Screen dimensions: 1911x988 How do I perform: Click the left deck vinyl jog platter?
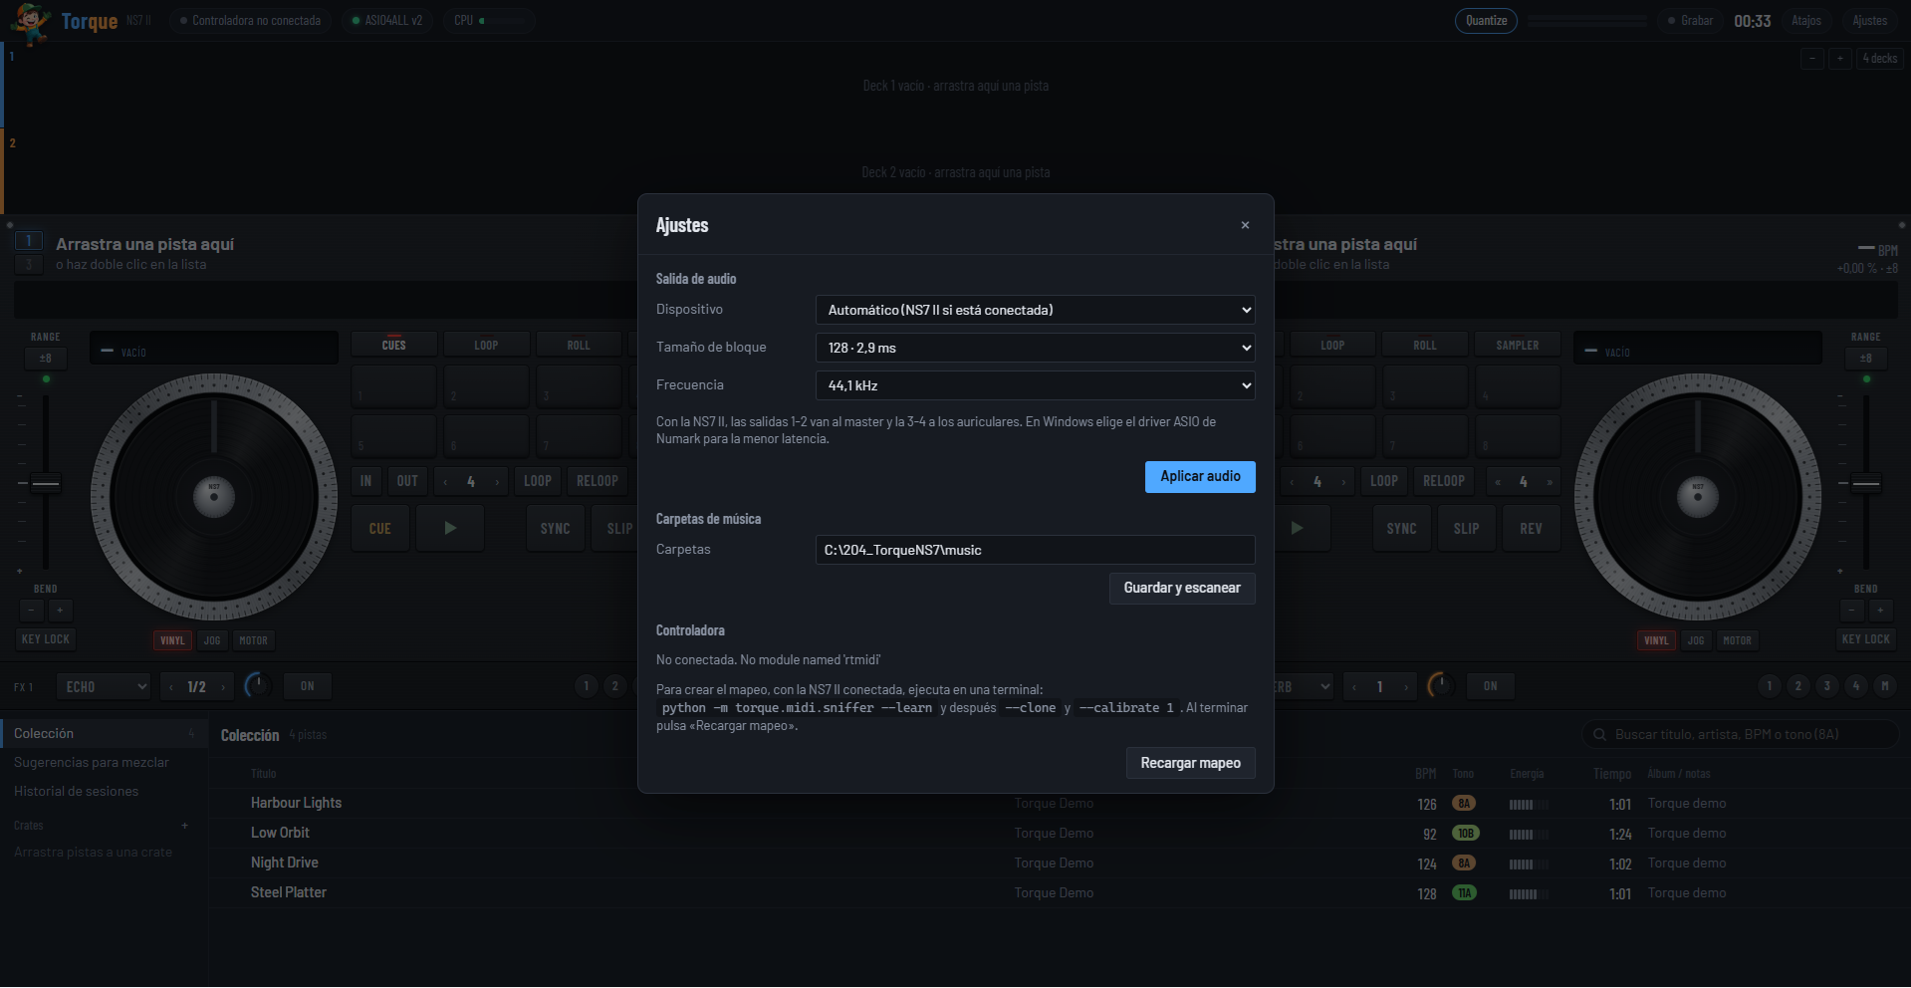coord(214,497)
